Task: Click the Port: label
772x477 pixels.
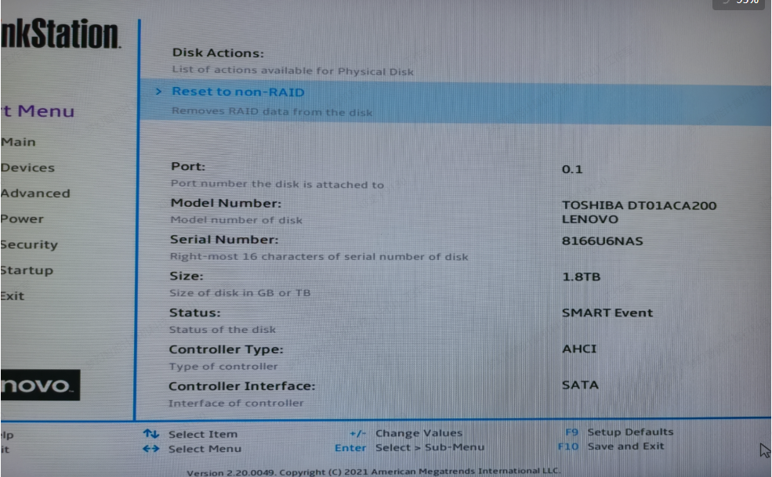Action: point(188,166)
